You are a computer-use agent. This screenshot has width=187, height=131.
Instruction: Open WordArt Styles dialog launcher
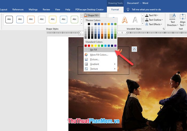click(163, 29)
